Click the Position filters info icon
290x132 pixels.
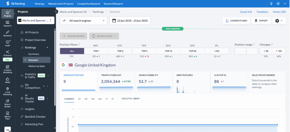pyautogui.click(x=79, y=44)
